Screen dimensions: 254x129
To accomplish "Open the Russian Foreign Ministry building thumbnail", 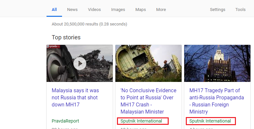I will 217,63.
